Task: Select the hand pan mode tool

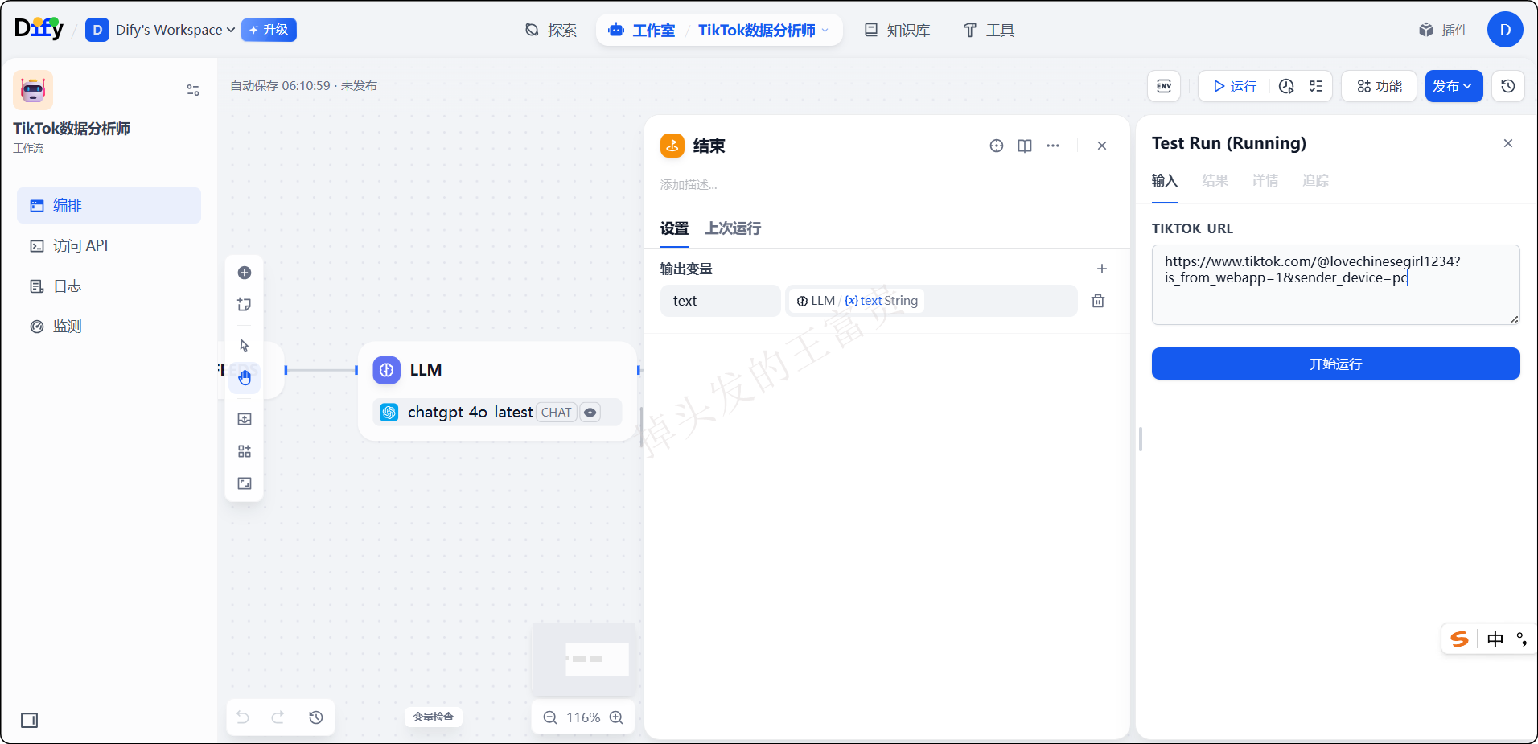Action: pyautogui.click(x=245, y=378)
